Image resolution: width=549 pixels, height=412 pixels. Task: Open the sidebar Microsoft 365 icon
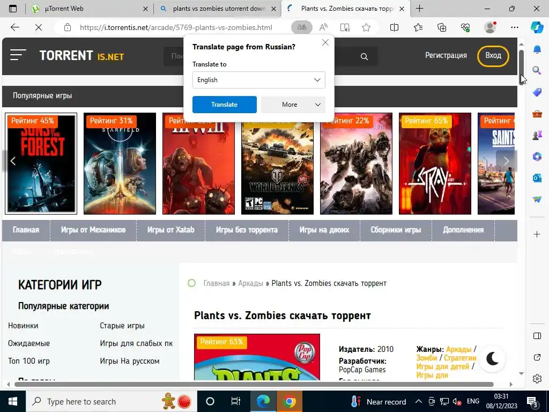click(537, 156)
